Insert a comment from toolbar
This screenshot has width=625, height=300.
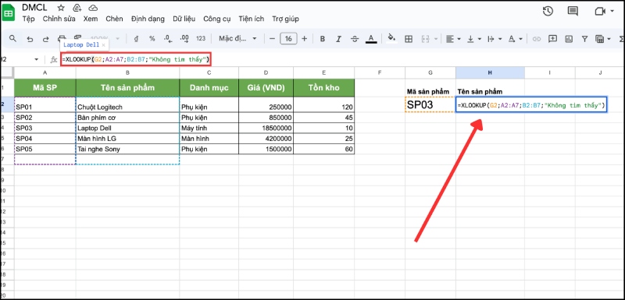(x=552, y=38)
